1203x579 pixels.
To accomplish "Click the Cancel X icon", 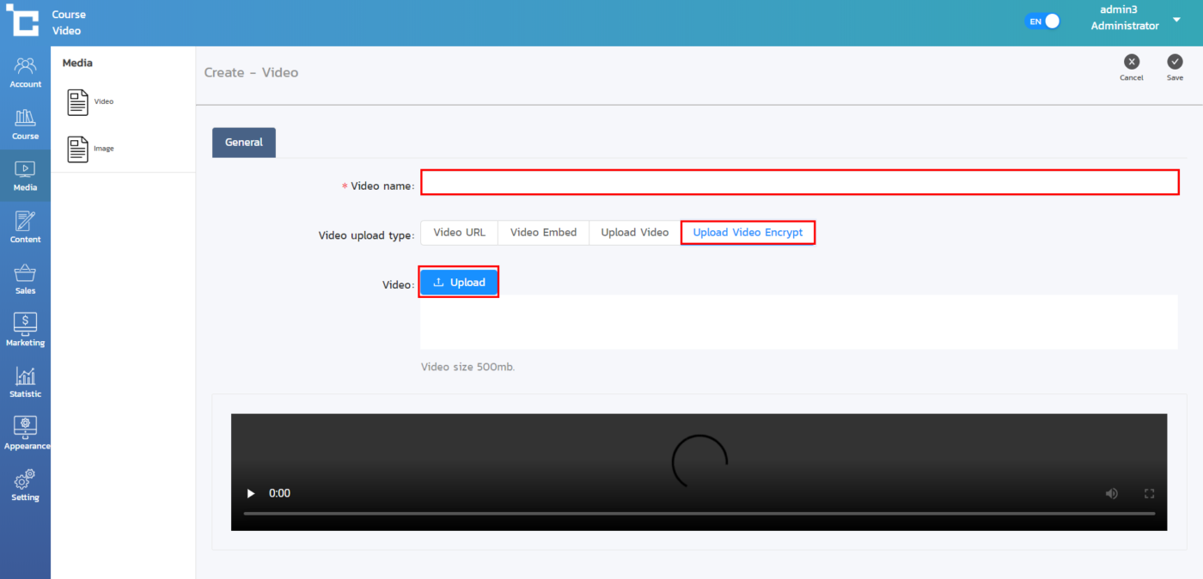I will (1132, 62).
